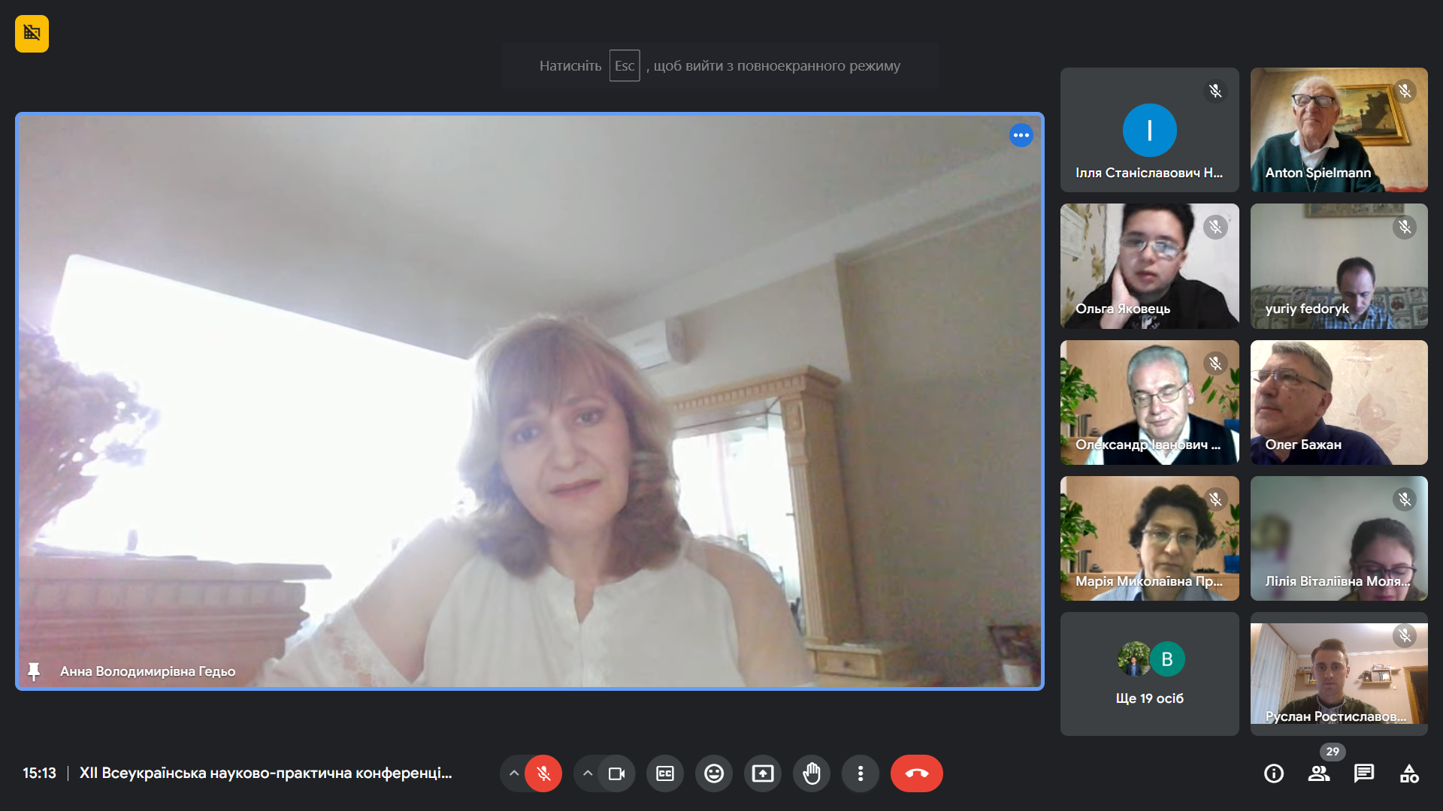
Task: Open more options three-dot menu
Action: [861, 773]
